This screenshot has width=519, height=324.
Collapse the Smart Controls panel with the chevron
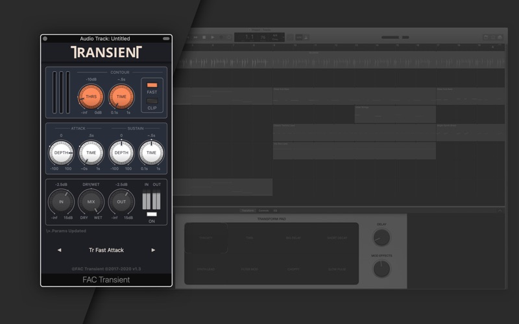[x=500, y=210]
